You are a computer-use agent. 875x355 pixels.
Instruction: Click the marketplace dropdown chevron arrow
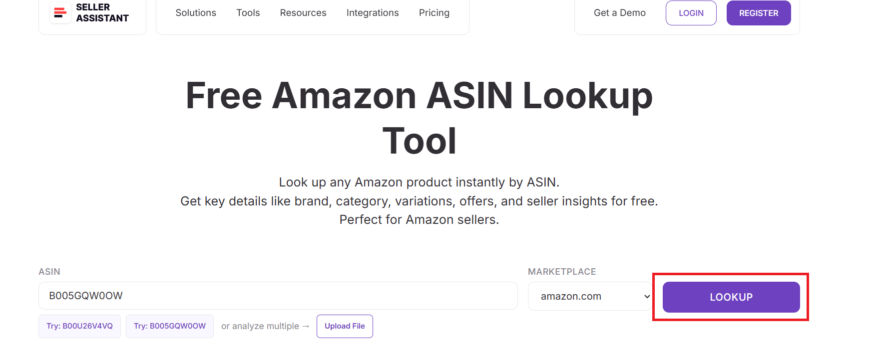[647, 296]
